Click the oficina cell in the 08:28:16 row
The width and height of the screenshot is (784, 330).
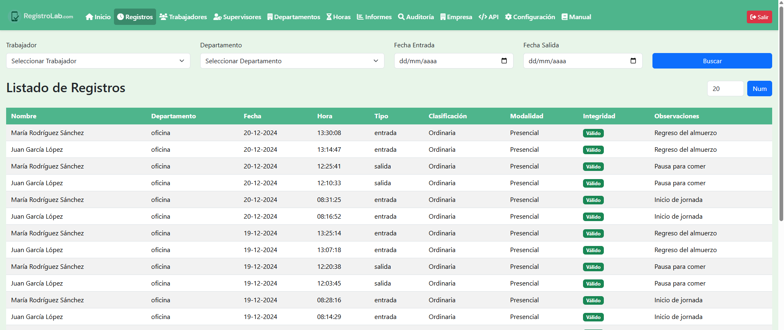tap(161, 300)
